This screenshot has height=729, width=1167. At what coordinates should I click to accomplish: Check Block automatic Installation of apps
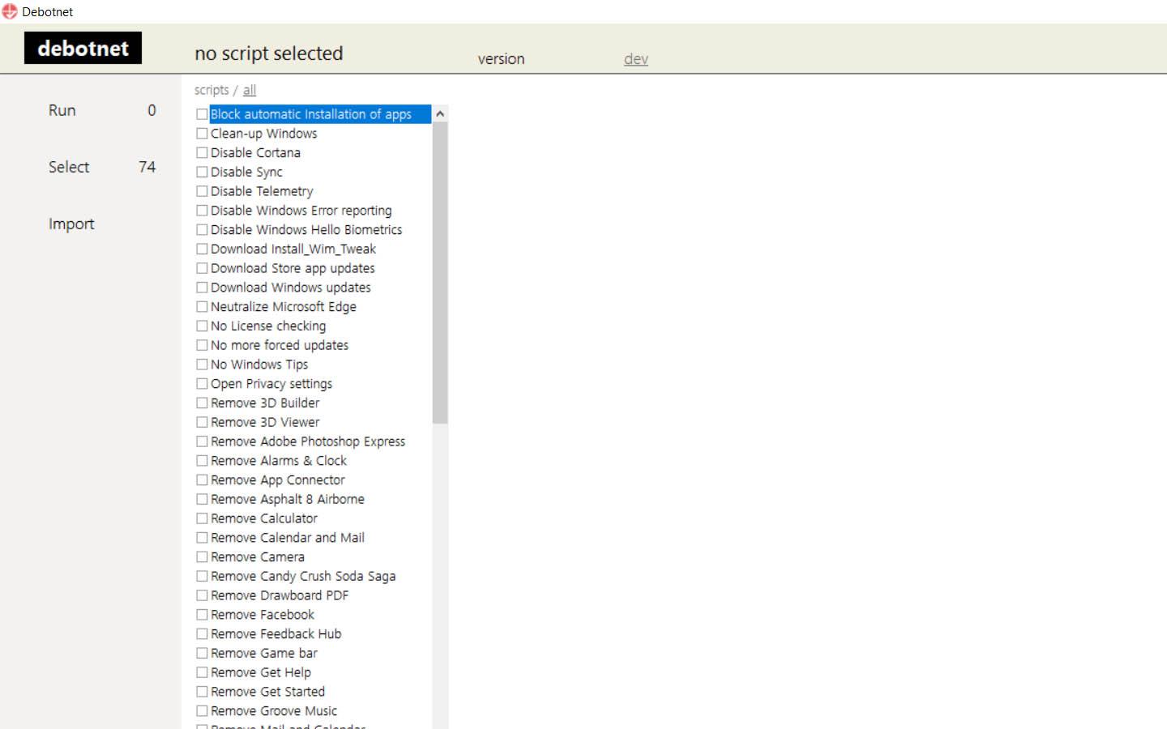(202, 114)
